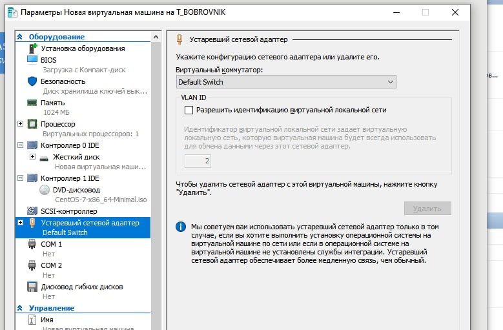The image size is (503, 330).
Task: Expand the Жесткий диск node
Action: pyautogui.click(x=32, y=156)
